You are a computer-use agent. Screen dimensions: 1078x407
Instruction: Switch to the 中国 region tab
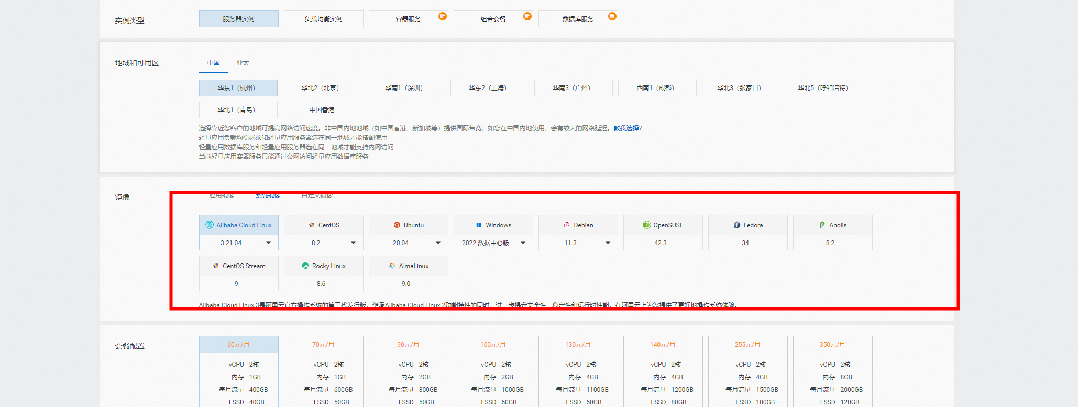[x=214, y=63]
